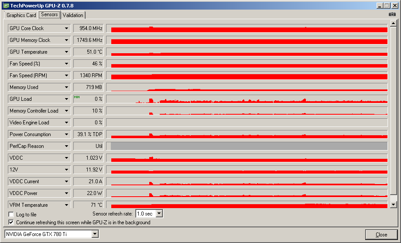Click the GPU Load history graph

pos(247,99)
